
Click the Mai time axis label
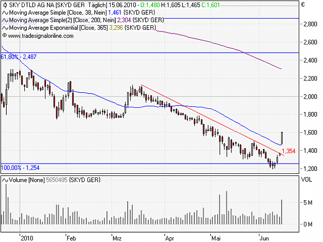point(216,238)
